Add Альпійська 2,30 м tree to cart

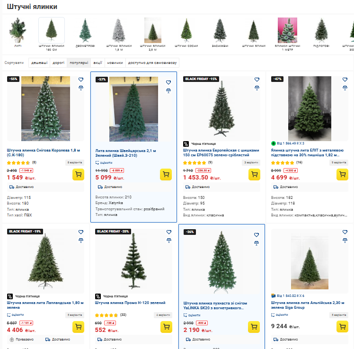tap(342, 327)
